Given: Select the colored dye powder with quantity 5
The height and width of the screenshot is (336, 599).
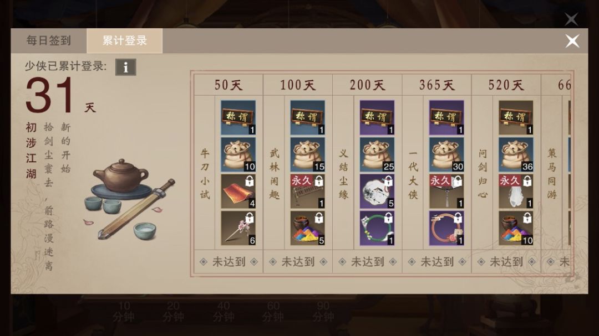Looking at the screenshot, I should click(x=307, y=229).
